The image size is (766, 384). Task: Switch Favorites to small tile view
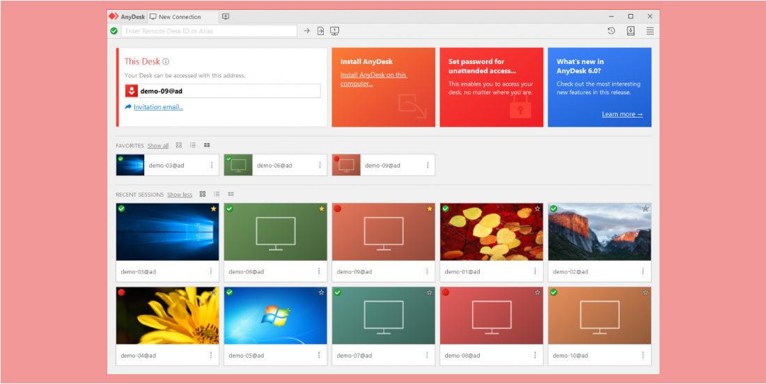207,145
